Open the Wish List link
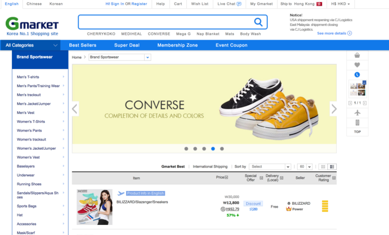 point(200,4)
